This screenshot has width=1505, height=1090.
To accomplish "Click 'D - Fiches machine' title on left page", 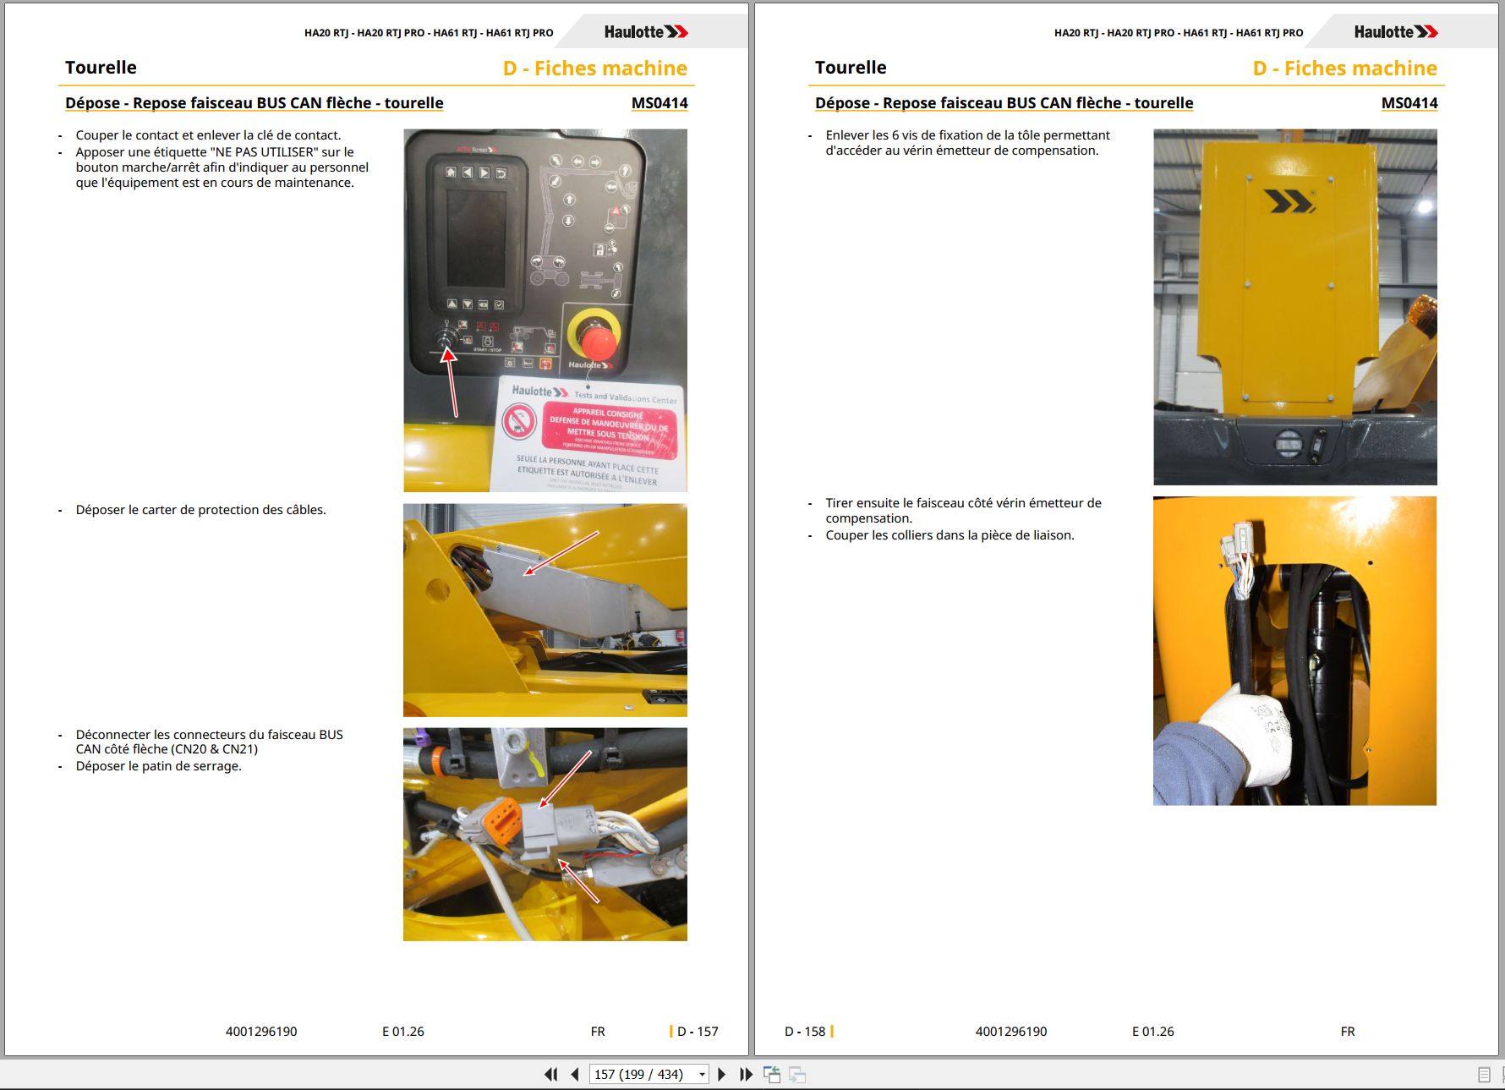I will point(595,68).
